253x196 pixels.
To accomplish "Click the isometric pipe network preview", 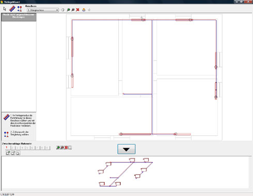I will (x=125, y=172).
